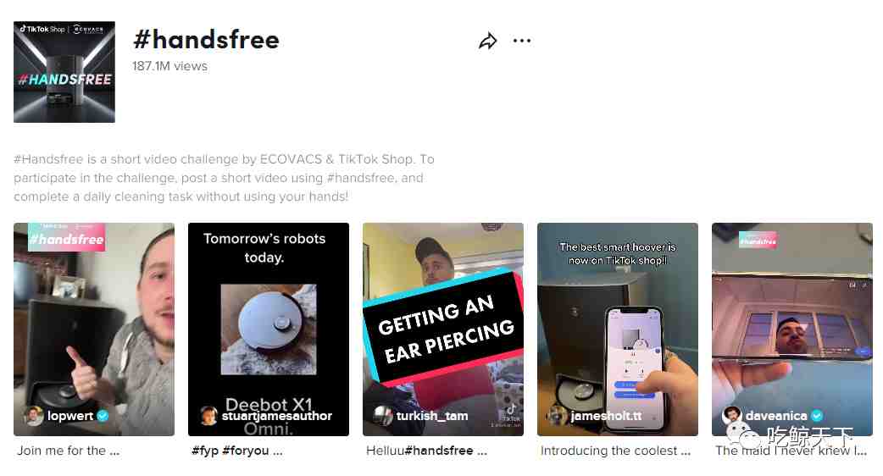Open stuartjamesauthor's profile avatar
The height and width of the screenshot is (476, 883).
click(209, 416)
